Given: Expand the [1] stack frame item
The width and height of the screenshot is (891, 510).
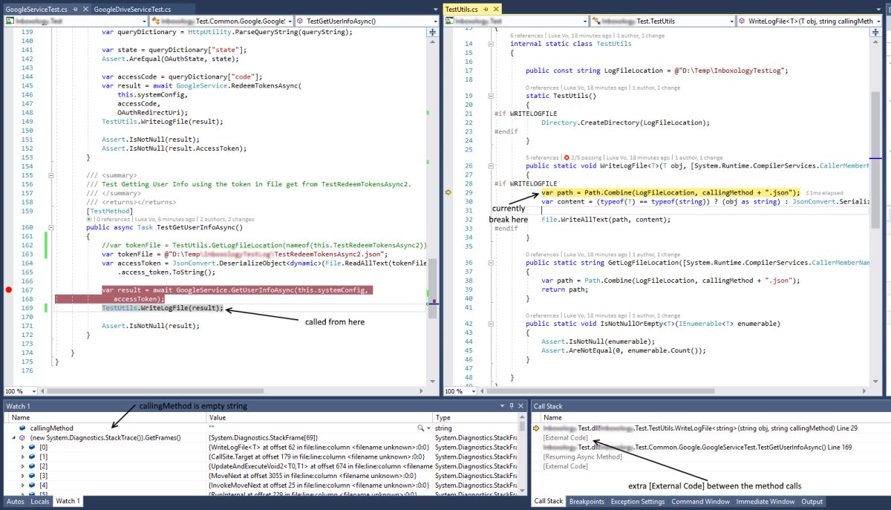Looking at the screenshot, I should (23, 457).
